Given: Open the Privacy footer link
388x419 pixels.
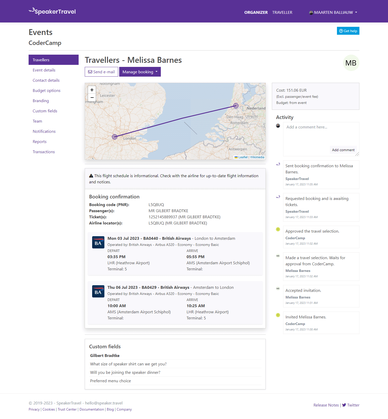Looking at the screenshot, I should pos(34,409).
